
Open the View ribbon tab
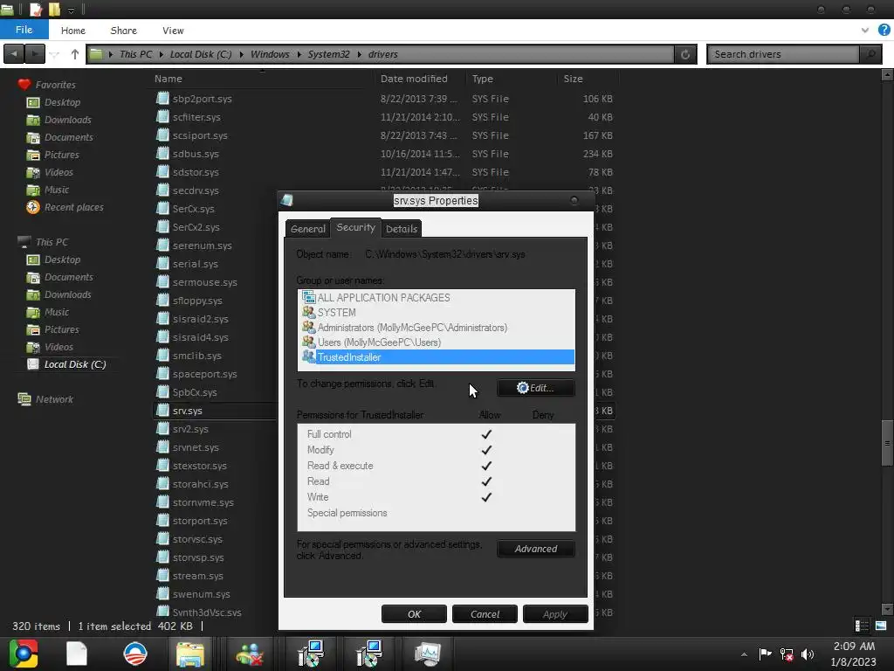[x=173, y=31]
